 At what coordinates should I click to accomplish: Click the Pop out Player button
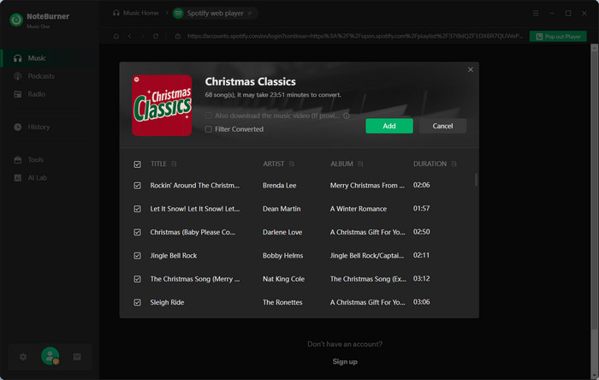pyautogui.click(x=558, y=36)
